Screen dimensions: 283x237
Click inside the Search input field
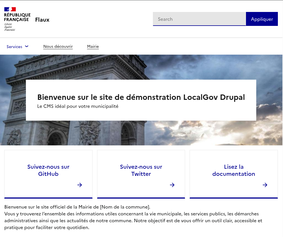199,19
